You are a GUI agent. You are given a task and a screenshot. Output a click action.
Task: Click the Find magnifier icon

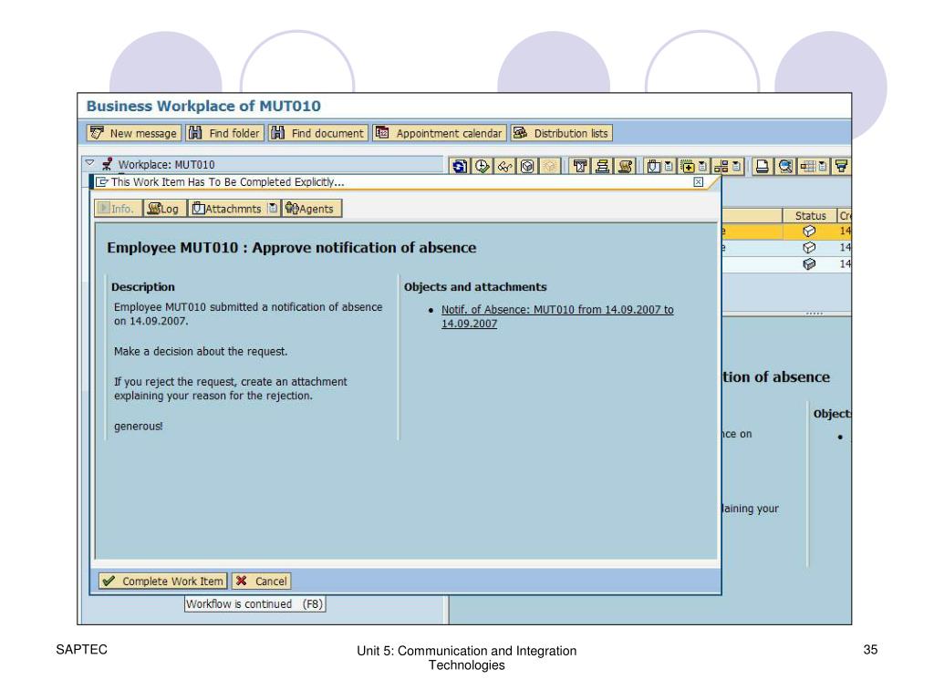coord(785,166)
